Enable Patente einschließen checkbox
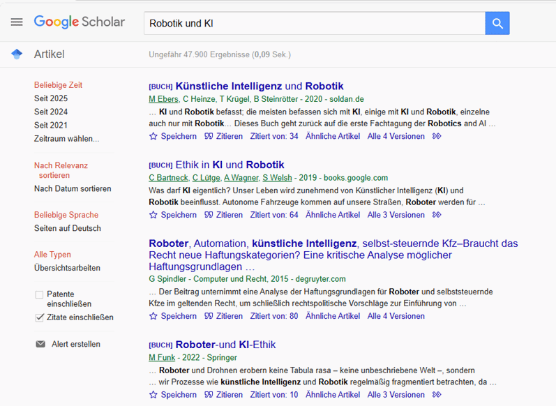This screenshot has height=406, width=556. pyautogui.click(x=39, y=294)
